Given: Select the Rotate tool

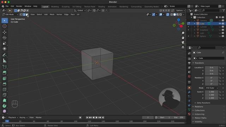Looking at the screenshot, I should click(5, 38).
